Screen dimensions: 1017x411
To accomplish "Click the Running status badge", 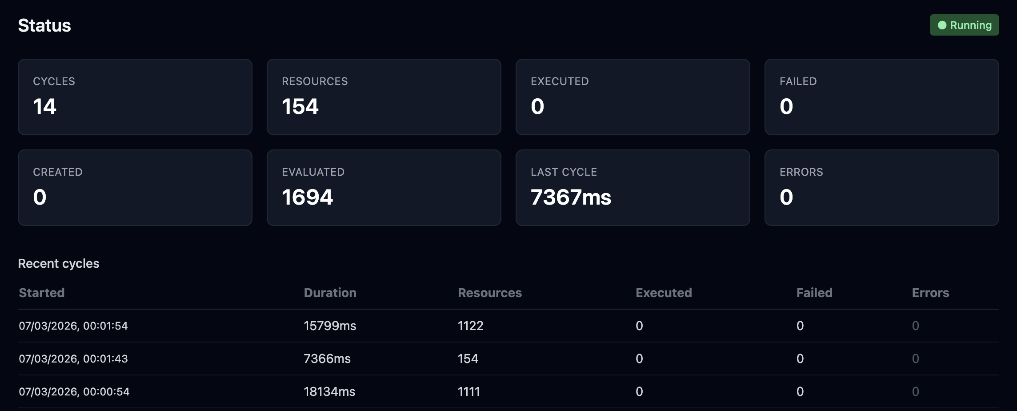I will tap(964, 25).
